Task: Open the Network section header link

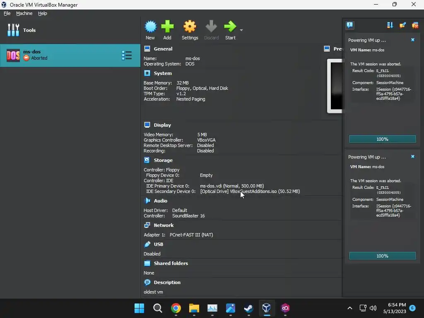Action: pos(164,225)
